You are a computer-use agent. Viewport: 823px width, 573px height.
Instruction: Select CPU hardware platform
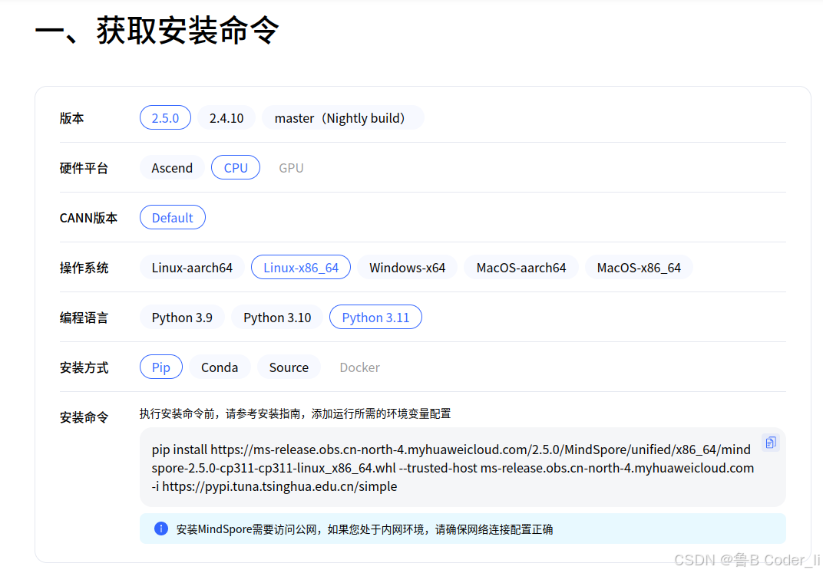[x=236, y=168]
